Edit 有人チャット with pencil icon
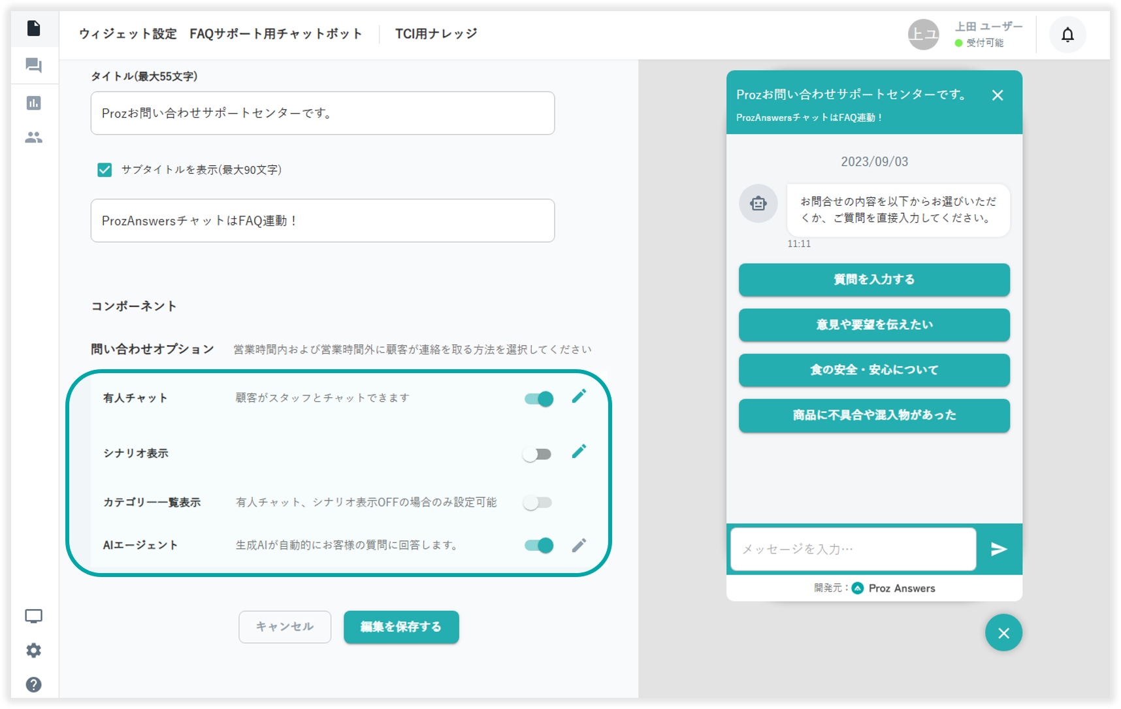 click(x=579, y=396)
